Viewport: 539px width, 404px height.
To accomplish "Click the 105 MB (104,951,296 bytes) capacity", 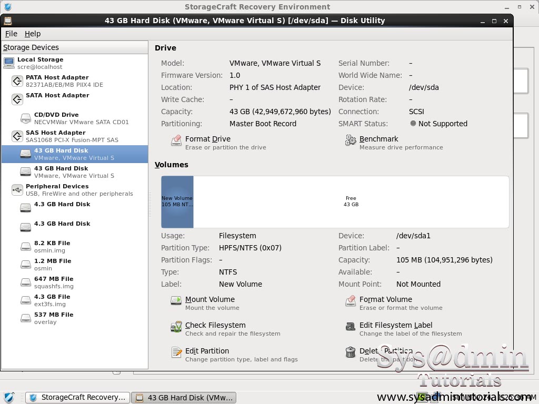I will click(x=444, y=260).
